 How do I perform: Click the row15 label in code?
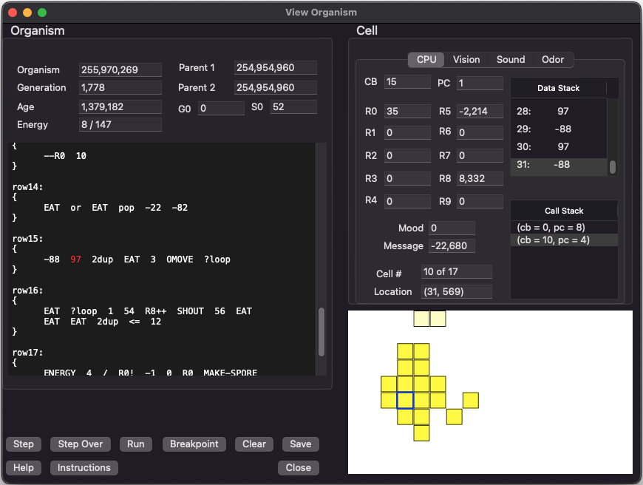27,239
